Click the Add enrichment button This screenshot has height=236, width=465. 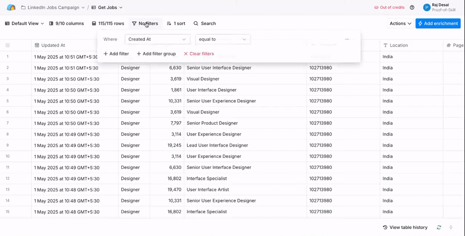[x=438, y=24]
